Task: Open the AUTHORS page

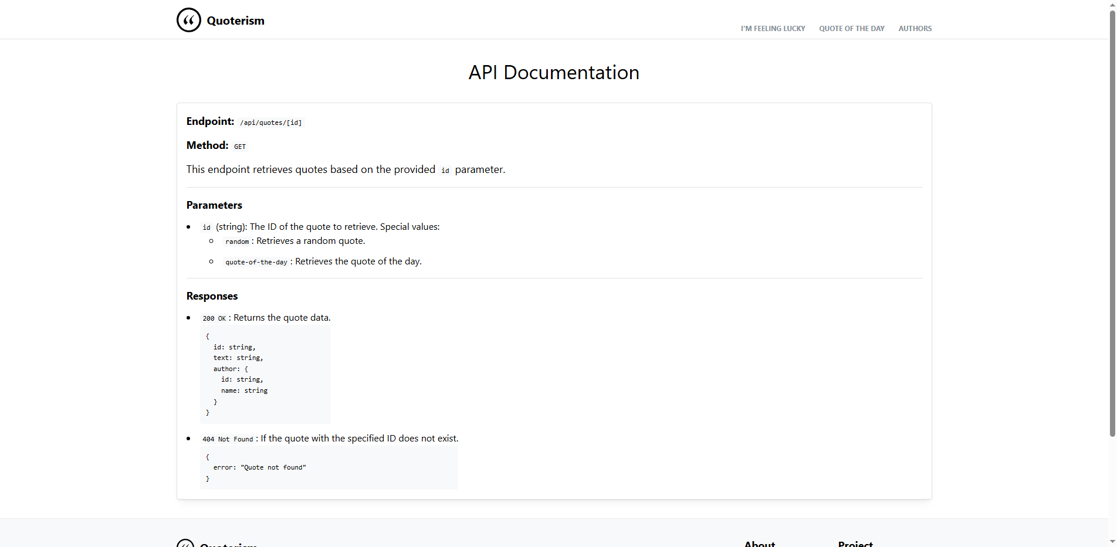Action: pos(914,28)
